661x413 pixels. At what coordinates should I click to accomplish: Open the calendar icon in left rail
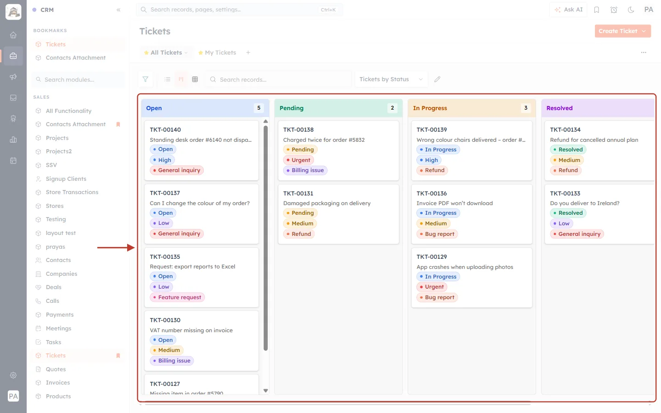(13, 161)
